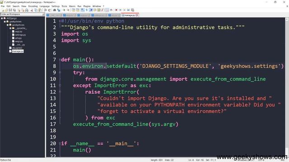The image size is (289, 162).
Task: Click the Copy toolbar icon
Action: [x=36, y=10]
